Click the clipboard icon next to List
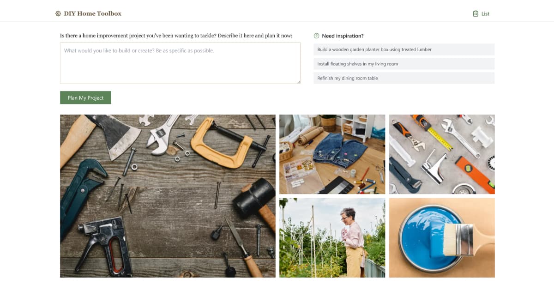The width and height of the screenshot is (554, 291). pos(476,13)
